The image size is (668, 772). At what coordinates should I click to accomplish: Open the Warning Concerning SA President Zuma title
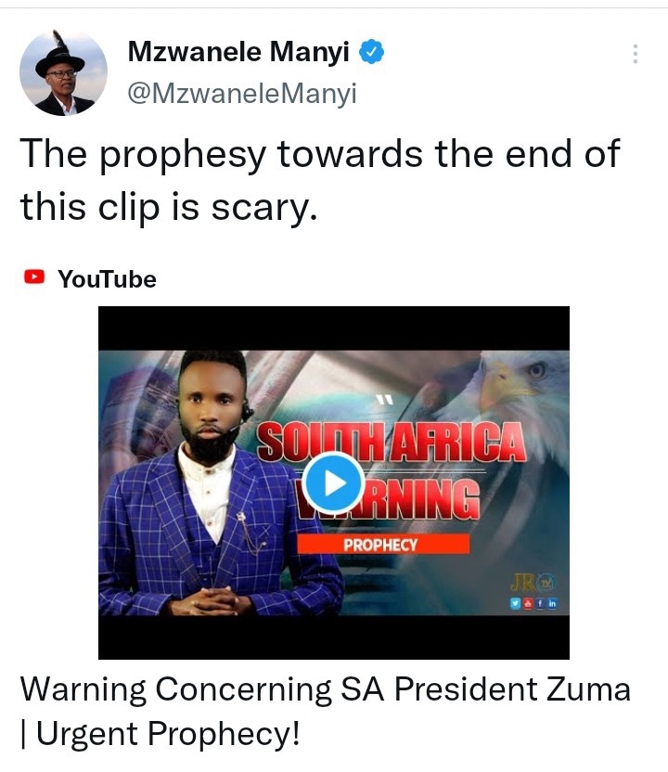(325, 711)
